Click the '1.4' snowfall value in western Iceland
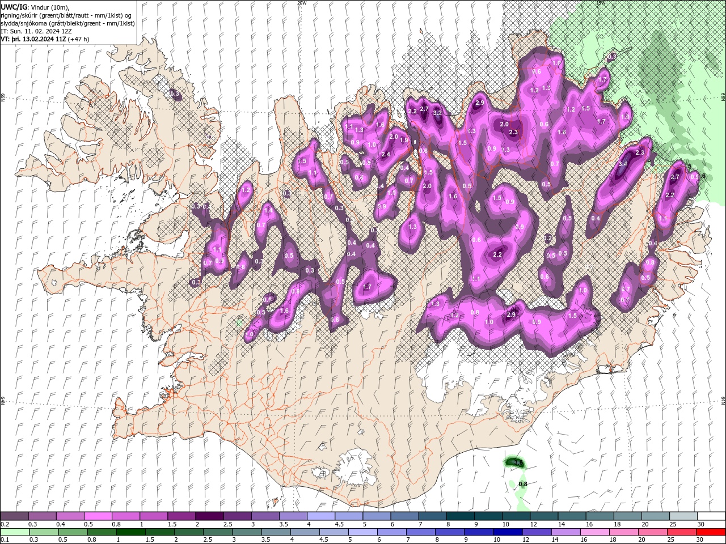This screenshot has height=544, width=726. click(x=268, y=210)
